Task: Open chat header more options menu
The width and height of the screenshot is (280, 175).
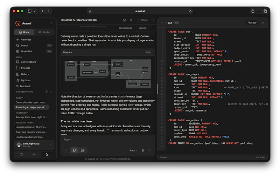Action: 153,20
